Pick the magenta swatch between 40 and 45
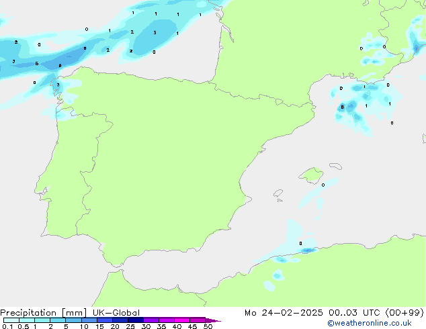The image size is (426, 329). point(182,320)
